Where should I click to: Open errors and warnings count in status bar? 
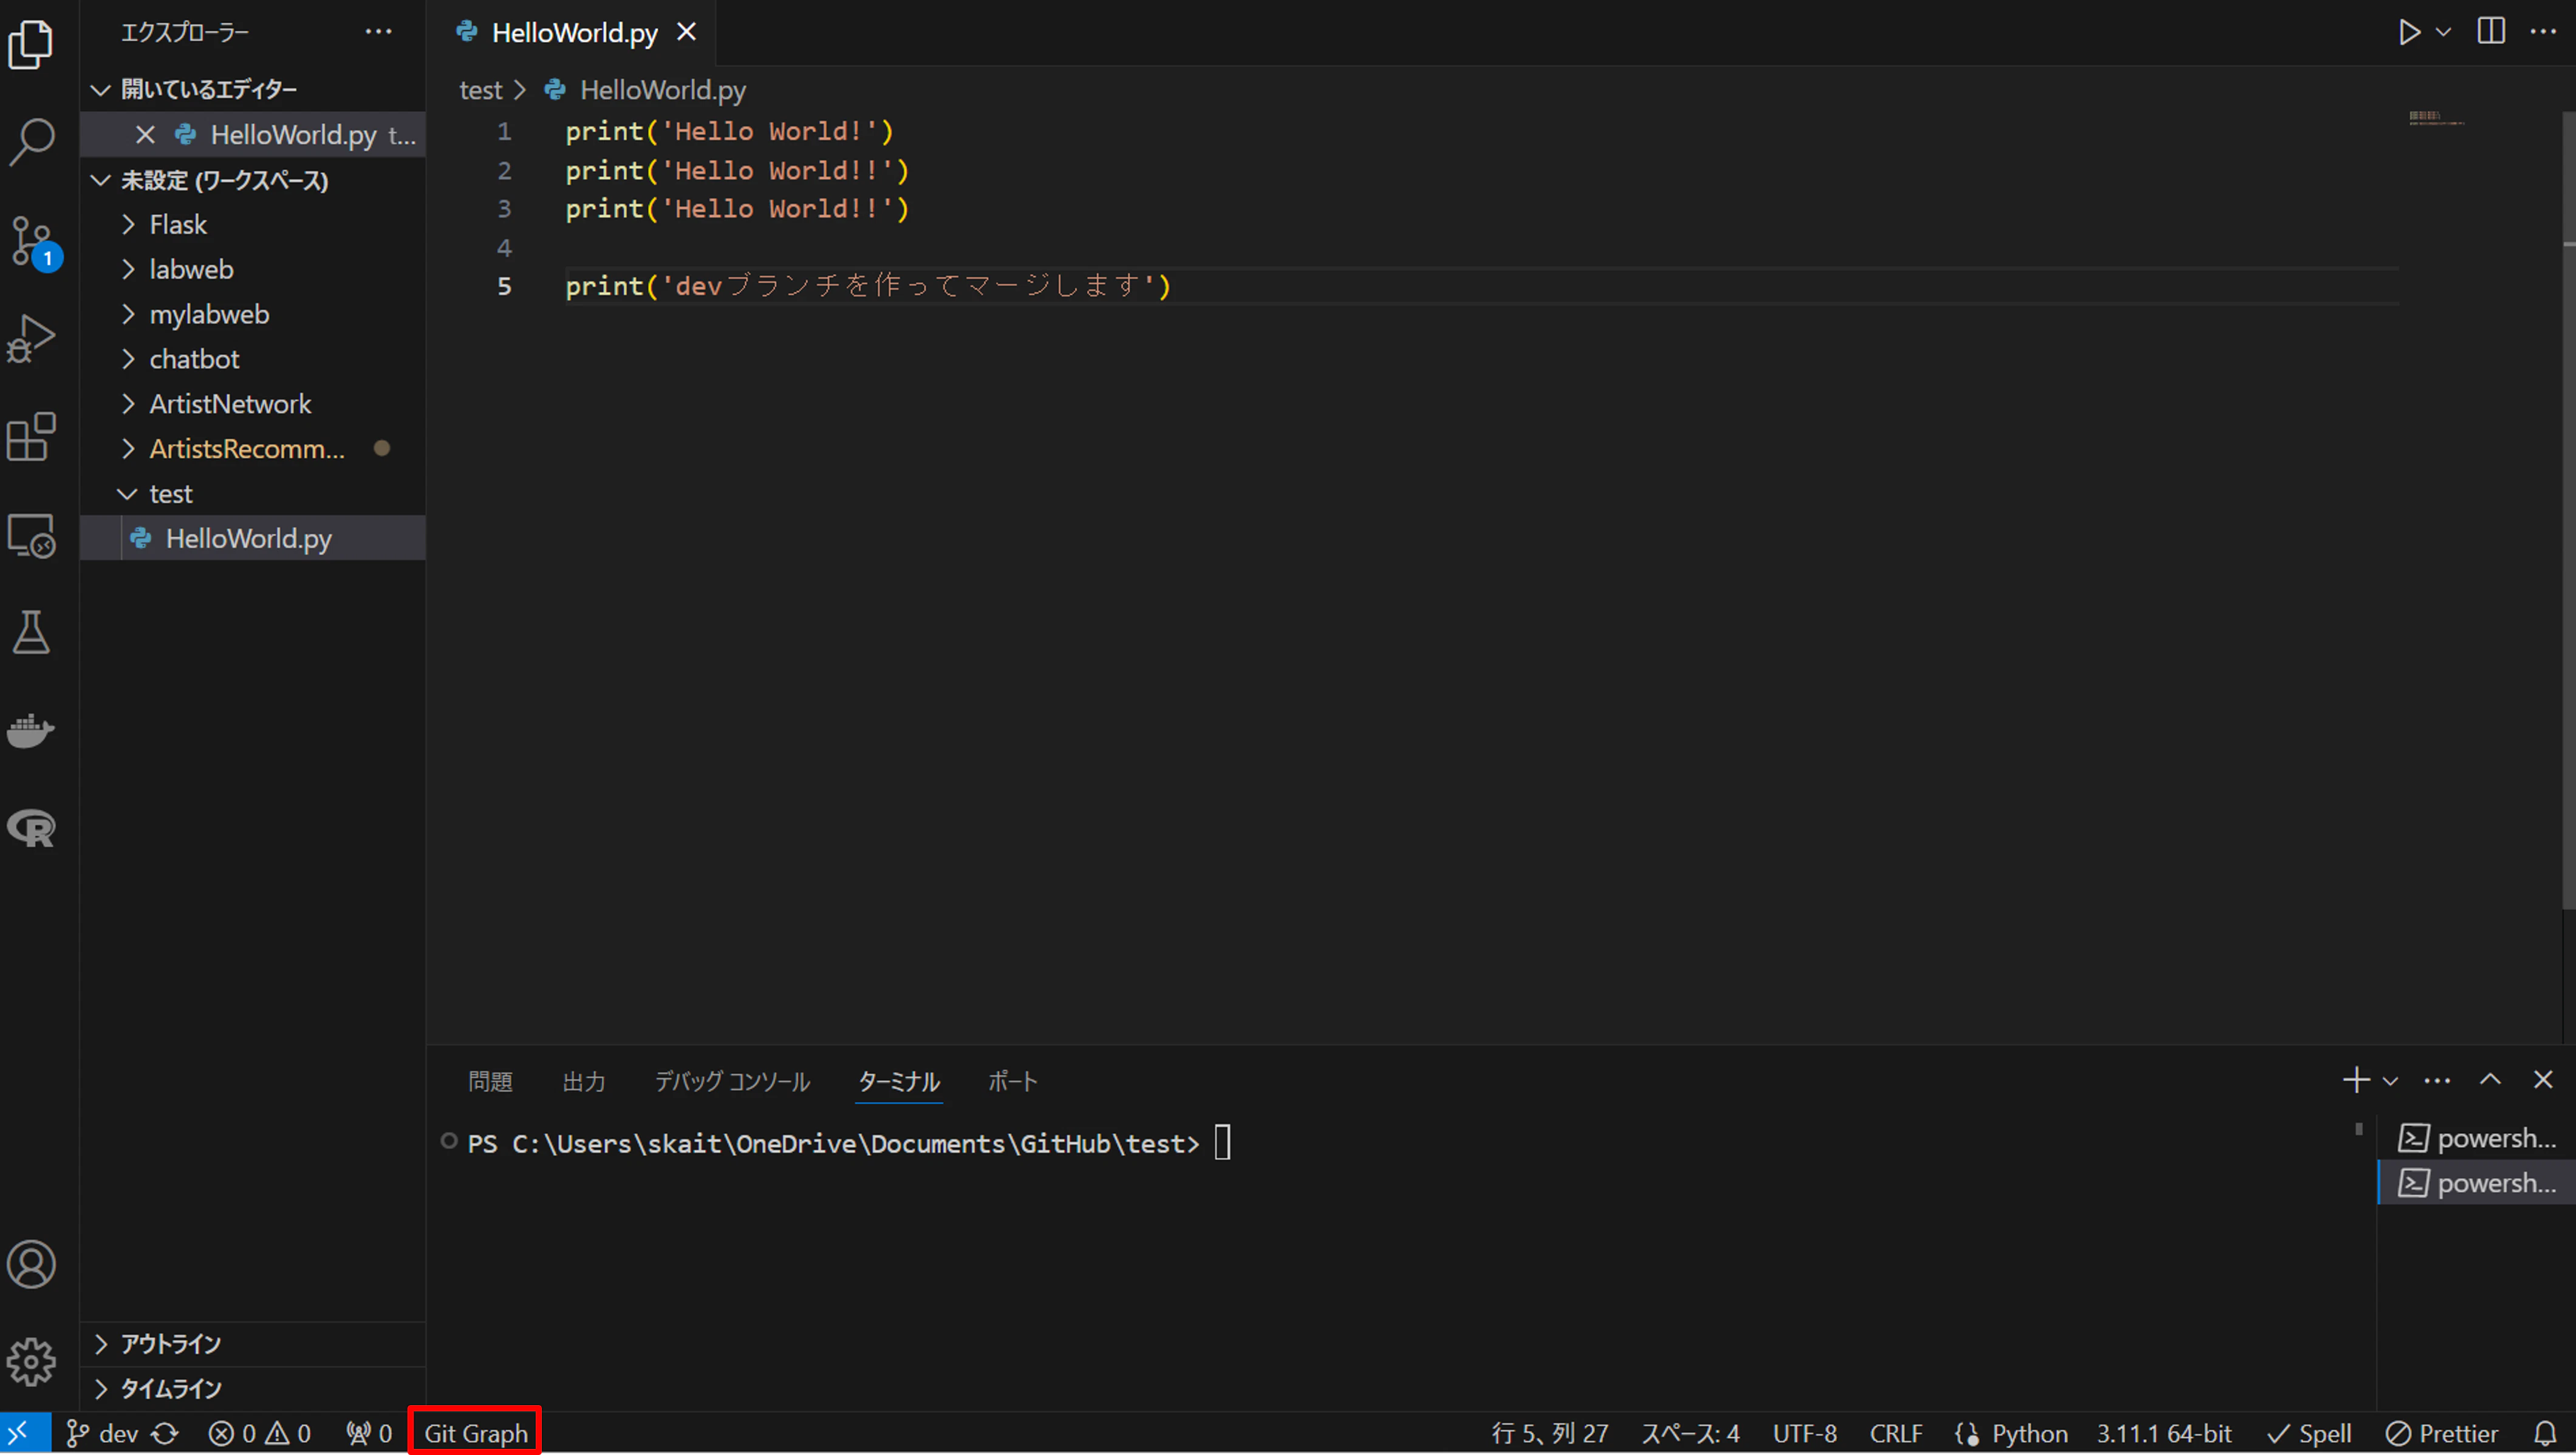pos(259,1433)
